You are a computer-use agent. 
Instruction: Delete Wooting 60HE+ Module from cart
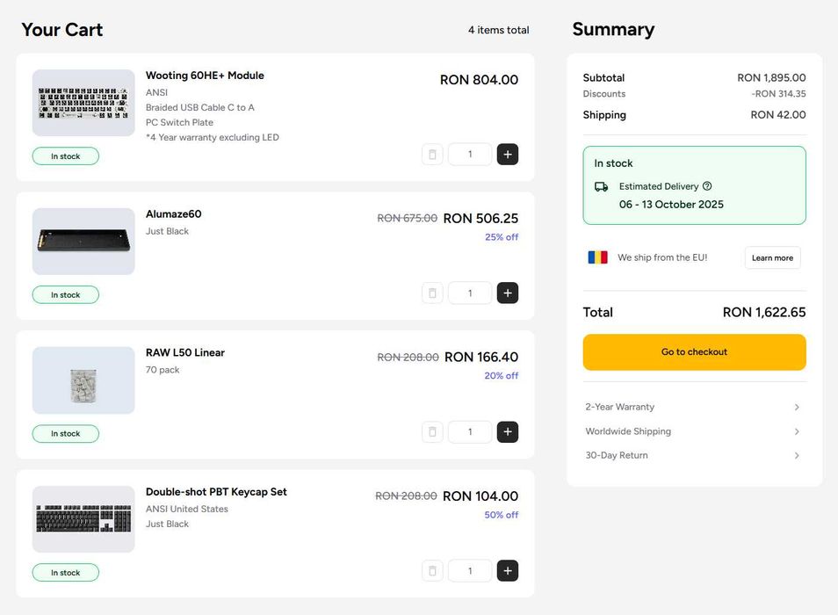click(432, 155)
